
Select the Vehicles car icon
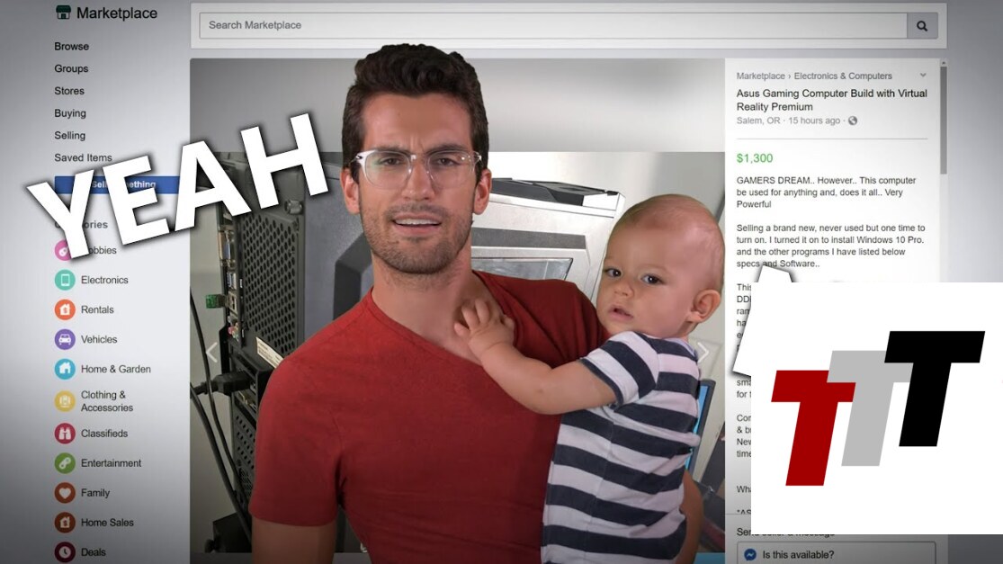point(65,339)
